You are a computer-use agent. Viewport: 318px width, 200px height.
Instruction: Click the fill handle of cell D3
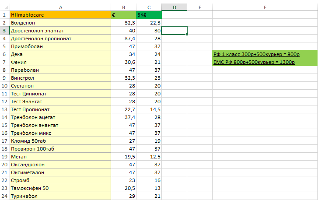tap(187, 35)
